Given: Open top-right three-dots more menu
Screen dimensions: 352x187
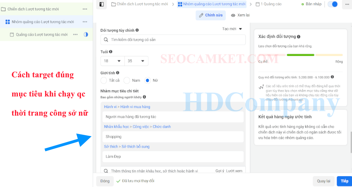Looking at the screenshot, I should click(x=347, y=4).
